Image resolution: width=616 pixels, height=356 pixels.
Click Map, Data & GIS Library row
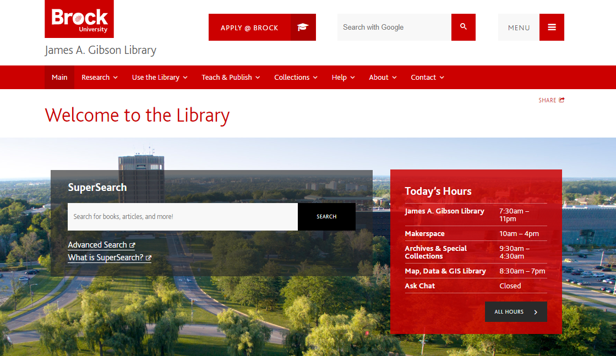[476, 271]
